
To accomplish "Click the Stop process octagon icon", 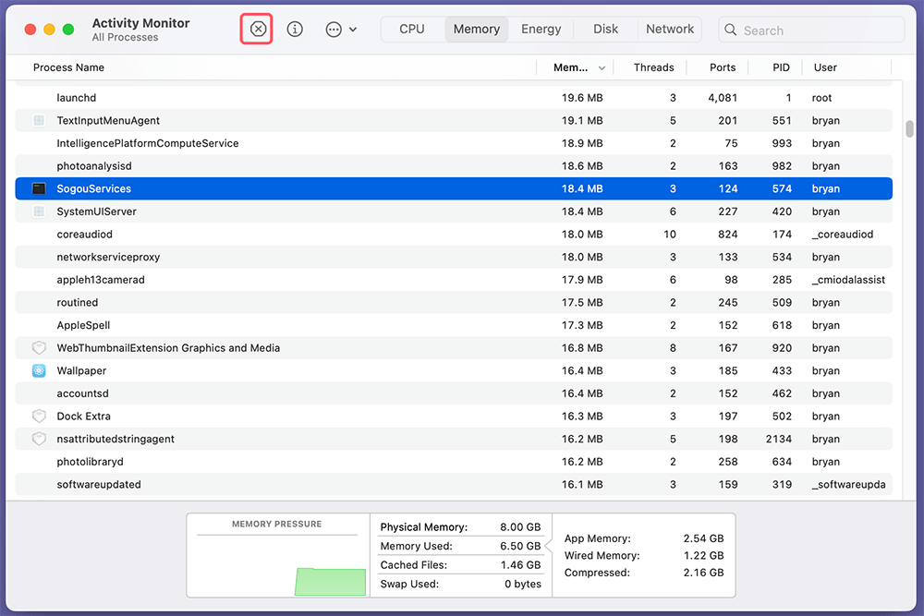I will 257,29.
